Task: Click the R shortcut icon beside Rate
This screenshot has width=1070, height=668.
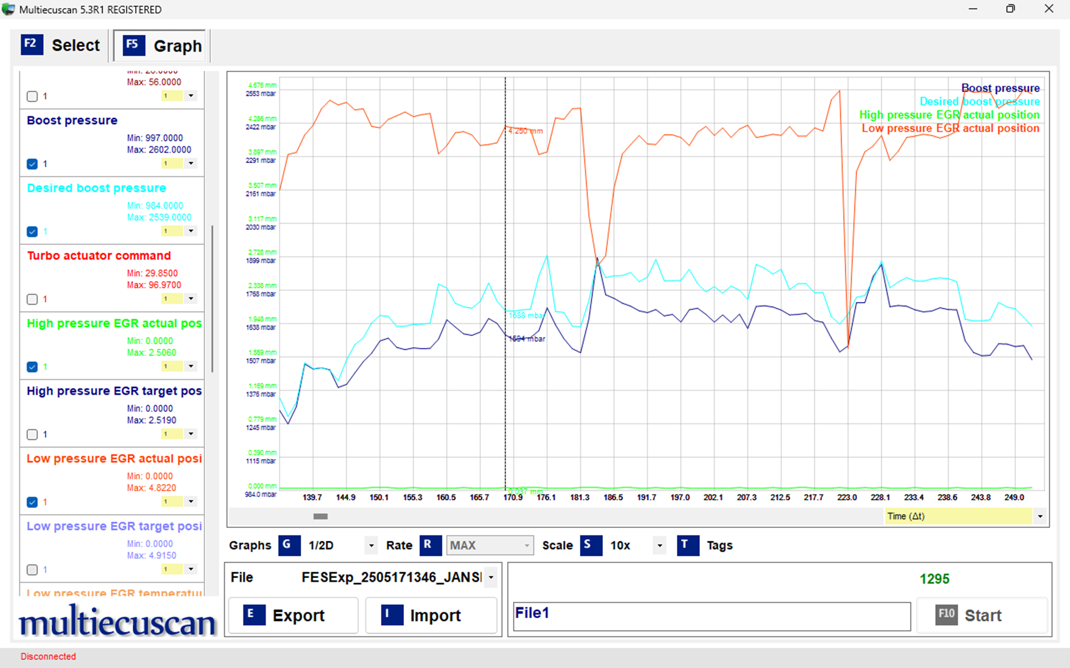Action: 430,545
